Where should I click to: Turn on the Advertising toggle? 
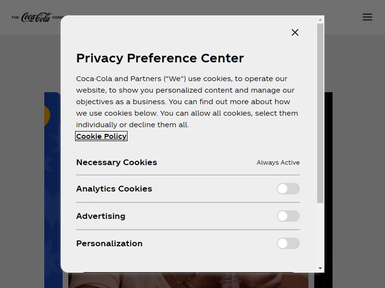pyautogui.click(x=288, y=216)
